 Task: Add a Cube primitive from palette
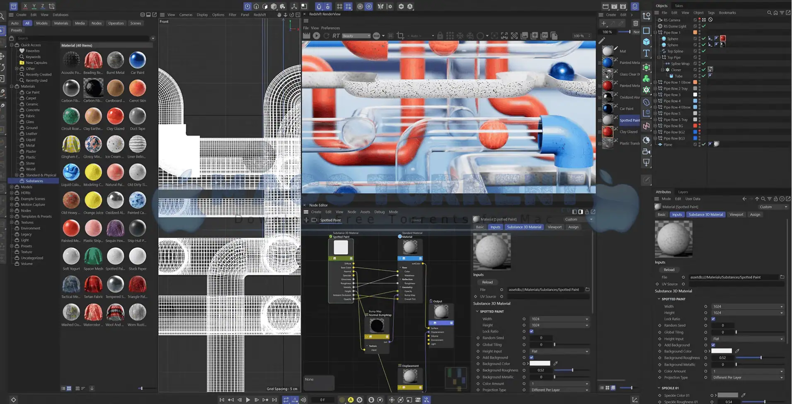point(646,41)
